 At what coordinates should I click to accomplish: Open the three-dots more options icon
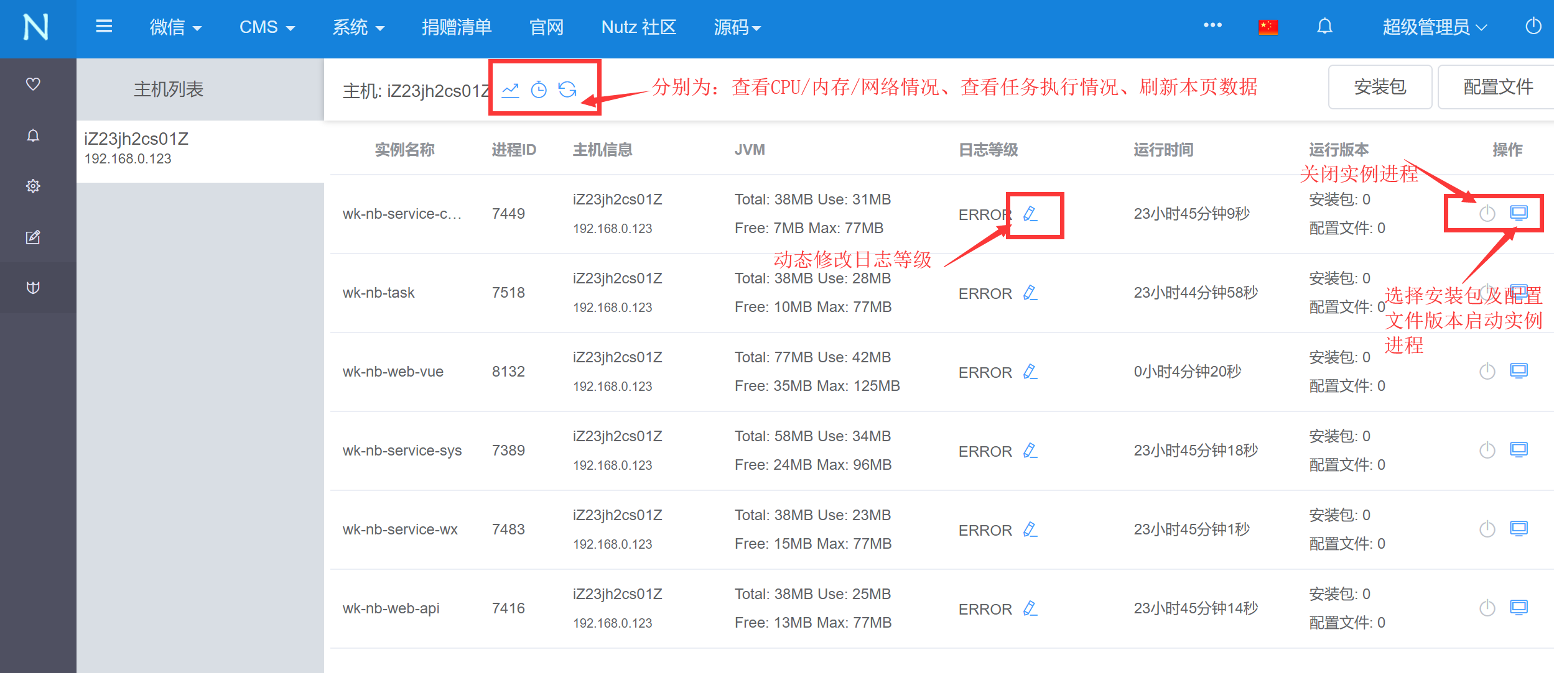[x=1212, y=25]
